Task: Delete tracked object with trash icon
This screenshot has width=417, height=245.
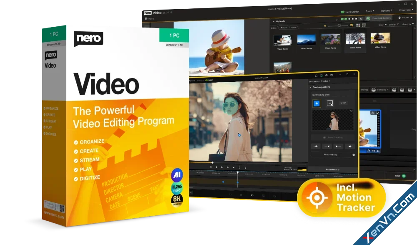Action: point(351,111)
